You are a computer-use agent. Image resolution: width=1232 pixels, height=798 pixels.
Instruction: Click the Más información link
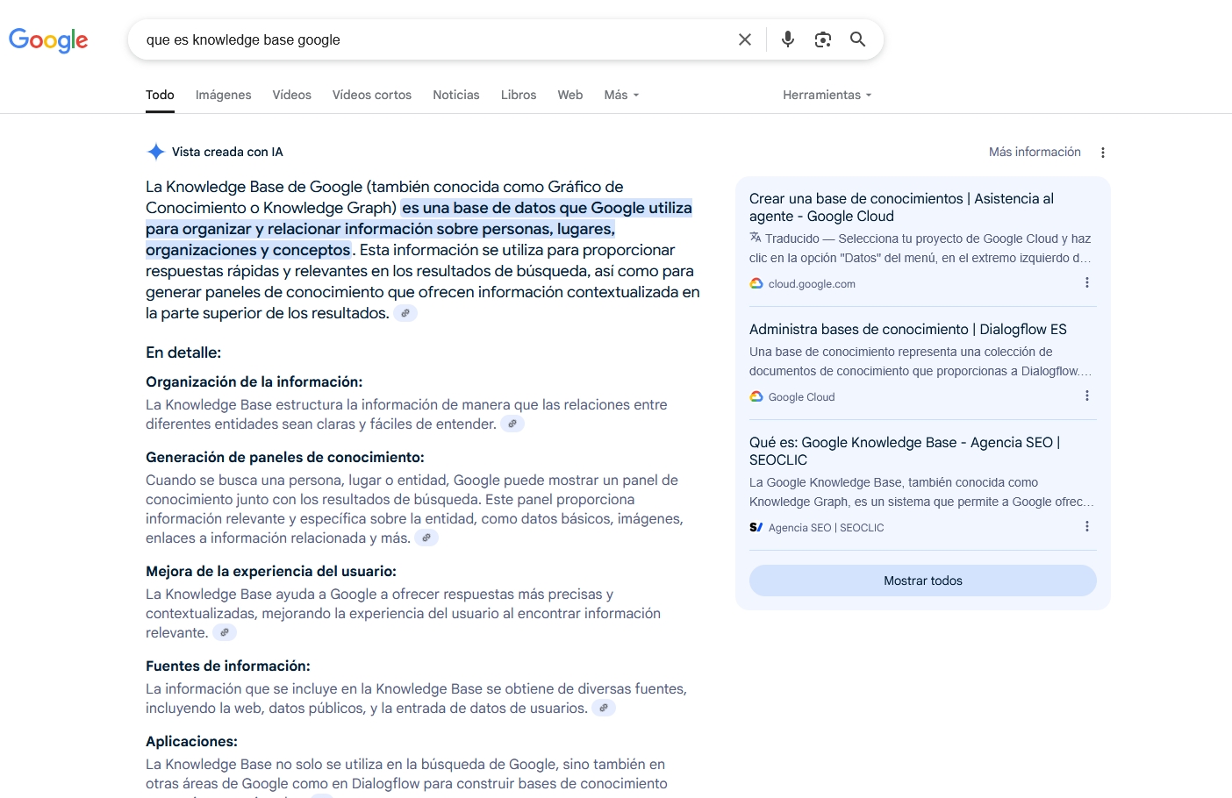[1035, 152]
